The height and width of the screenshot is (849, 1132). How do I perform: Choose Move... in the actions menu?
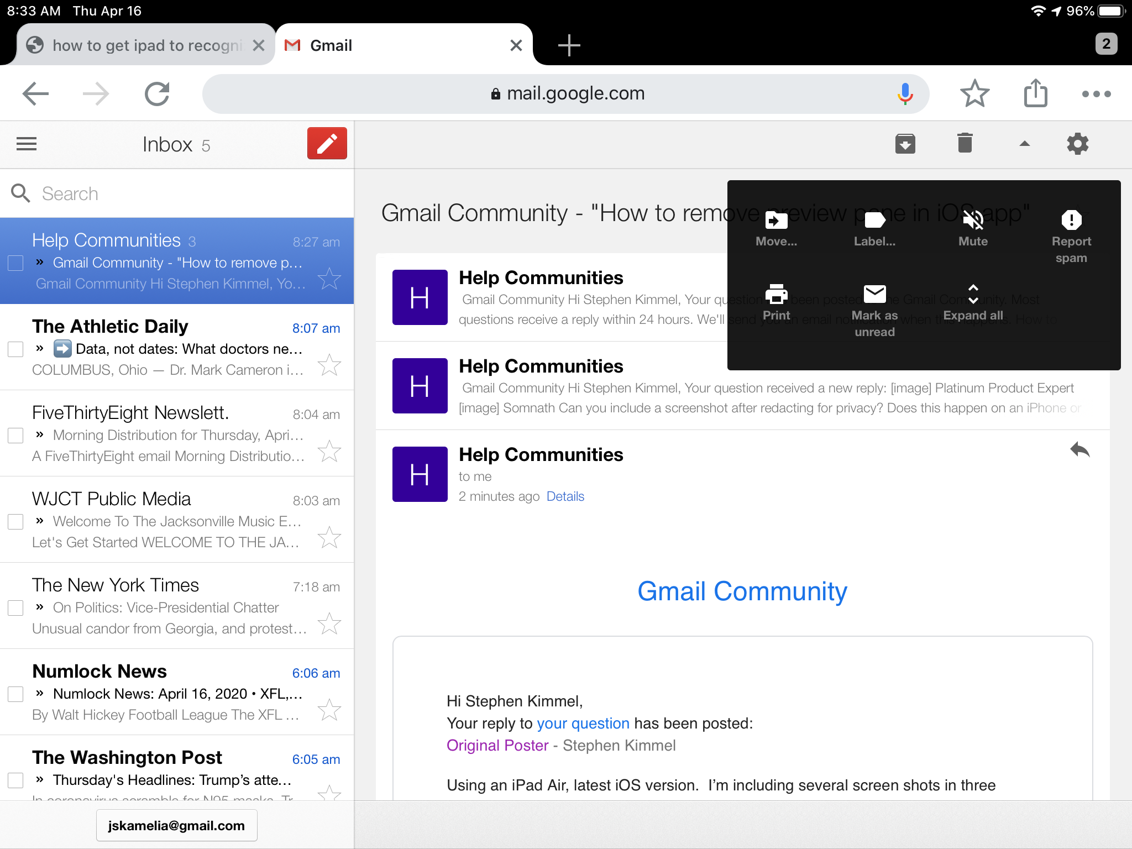pos(776,229)
